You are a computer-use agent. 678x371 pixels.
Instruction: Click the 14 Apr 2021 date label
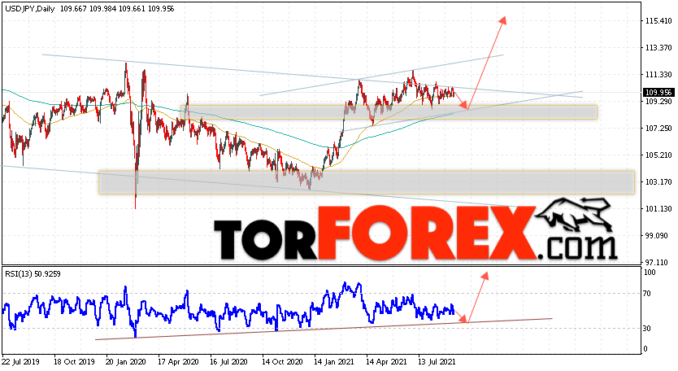click(x=386, y=361)
